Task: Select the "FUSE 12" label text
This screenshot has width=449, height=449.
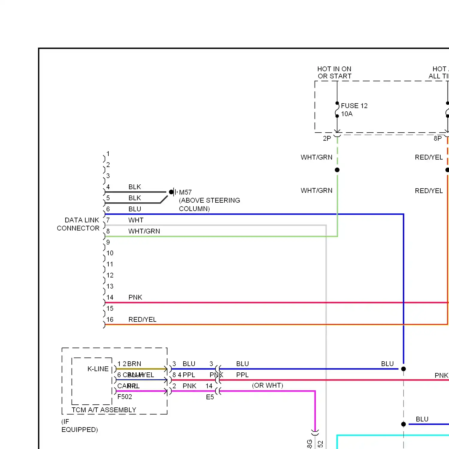Action: point(354,106)
